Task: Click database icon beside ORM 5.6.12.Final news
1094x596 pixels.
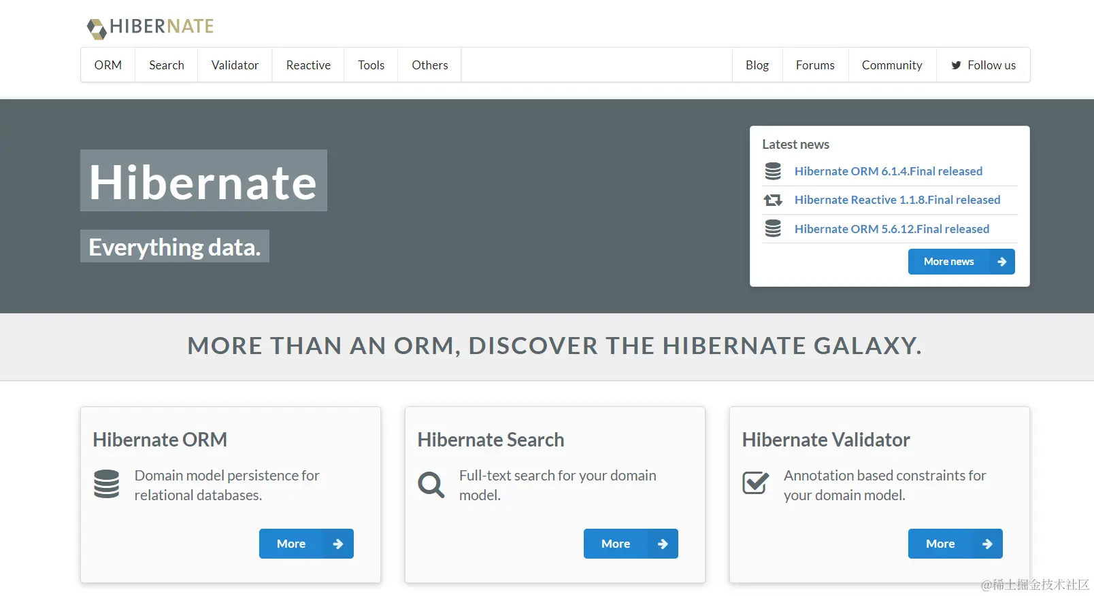Action: coord(773,228)
